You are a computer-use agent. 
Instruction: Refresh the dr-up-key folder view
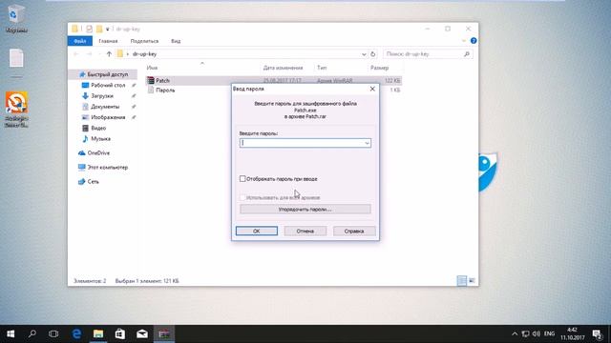[x=373, y=54]
